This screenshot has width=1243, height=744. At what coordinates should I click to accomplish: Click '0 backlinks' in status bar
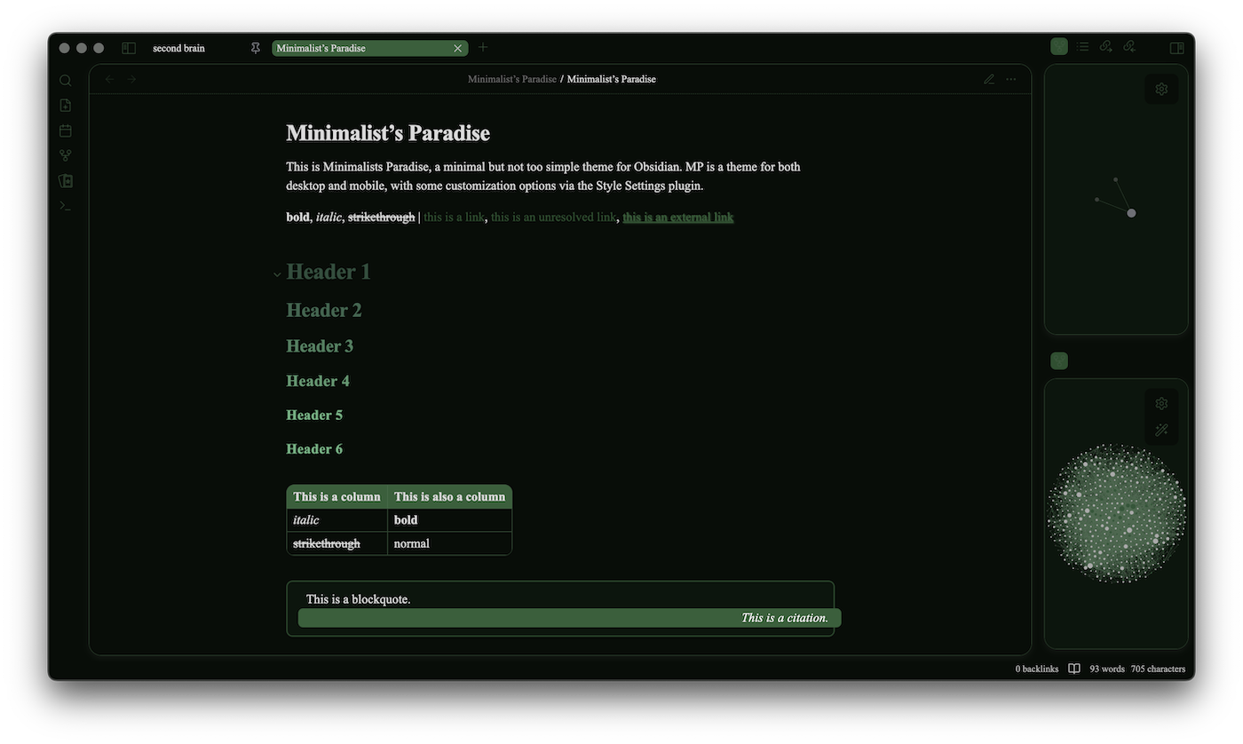point(1037,669)
